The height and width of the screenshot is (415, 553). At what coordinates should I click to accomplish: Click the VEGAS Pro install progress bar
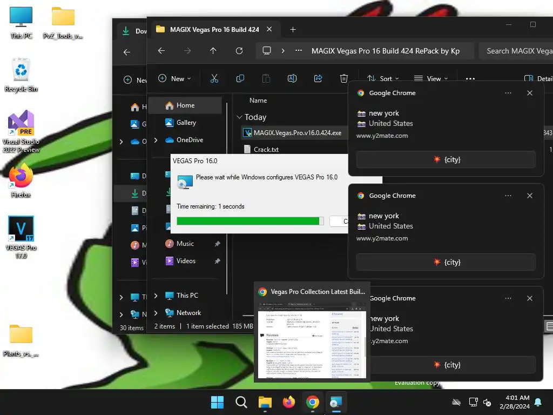click(250, 221)
